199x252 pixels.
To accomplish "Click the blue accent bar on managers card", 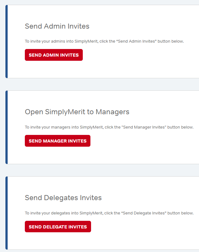I will [x=6, y=127].
